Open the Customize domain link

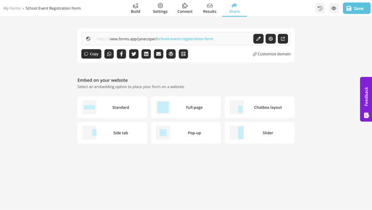pos(272,54)
